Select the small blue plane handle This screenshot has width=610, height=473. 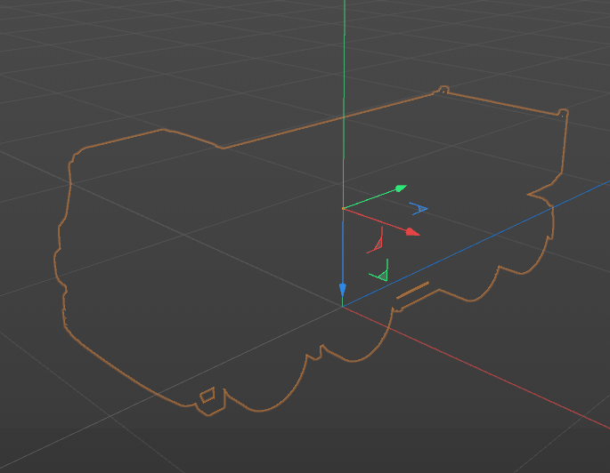pos(419,209)
